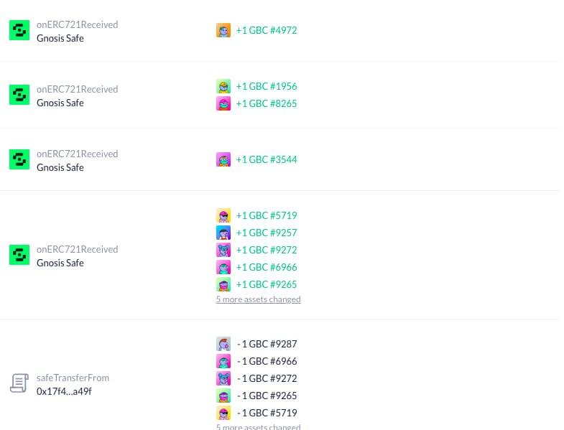Click 'Gnosis Safe' label in GBC #4972 row
Image resolution: width=564 pixels, height=430 pixels.
tap(60, 38)
